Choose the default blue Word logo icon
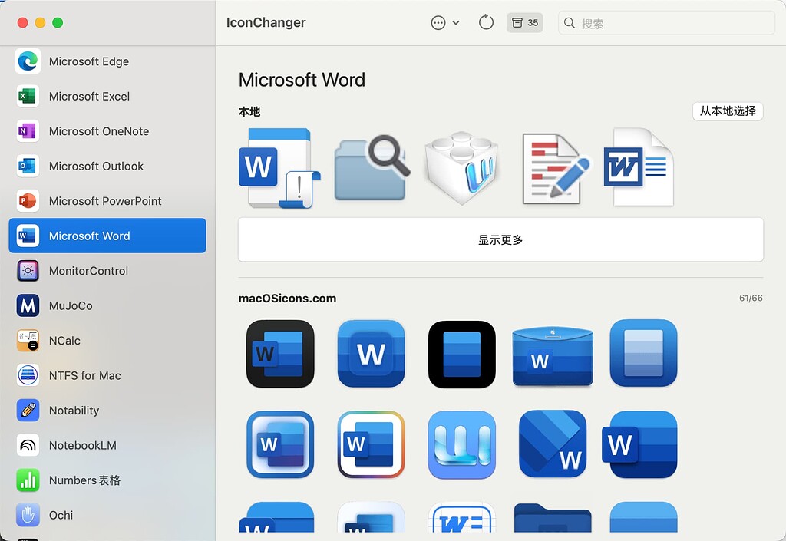The image size is (786, 541). [640, 445]
